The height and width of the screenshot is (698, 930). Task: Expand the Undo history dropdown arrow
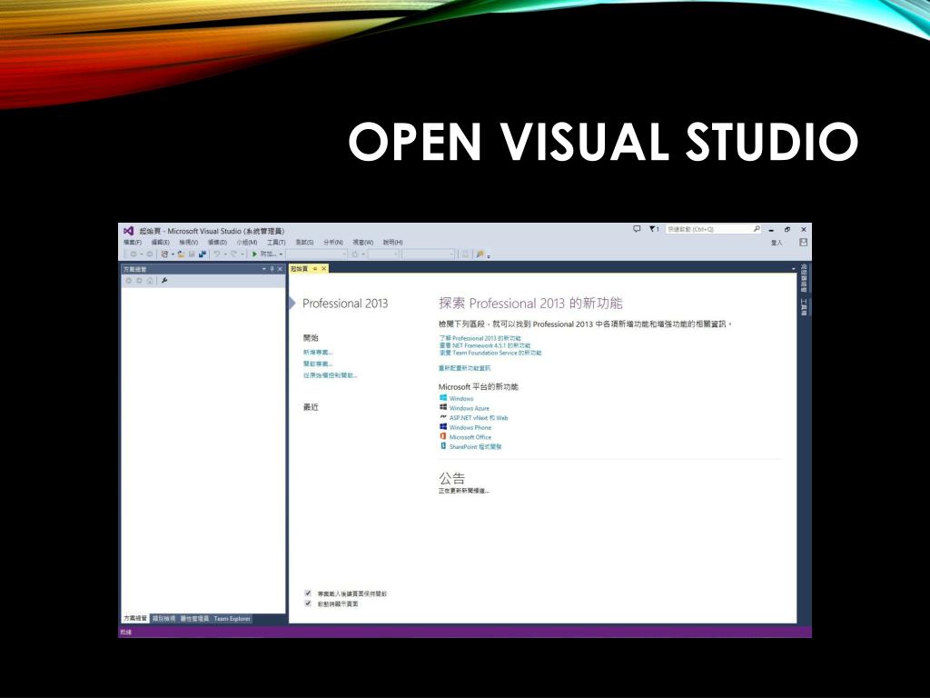coord(225,254)
